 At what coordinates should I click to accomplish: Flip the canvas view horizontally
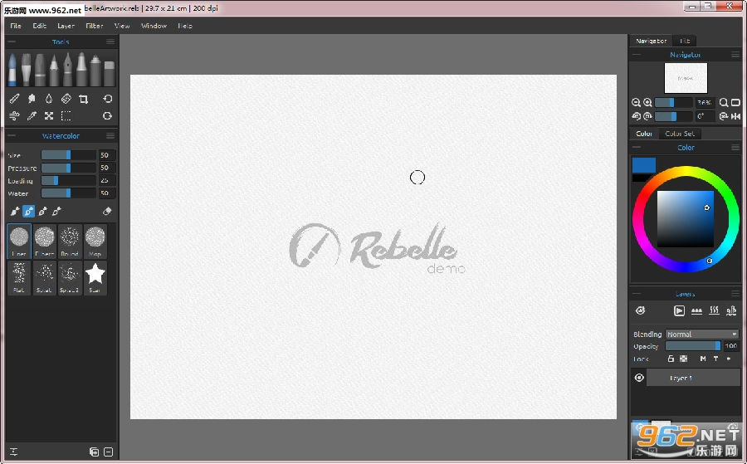click(735, 116)
